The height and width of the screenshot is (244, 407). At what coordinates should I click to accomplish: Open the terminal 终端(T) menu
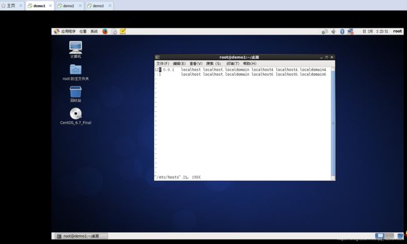pos(232,64)
